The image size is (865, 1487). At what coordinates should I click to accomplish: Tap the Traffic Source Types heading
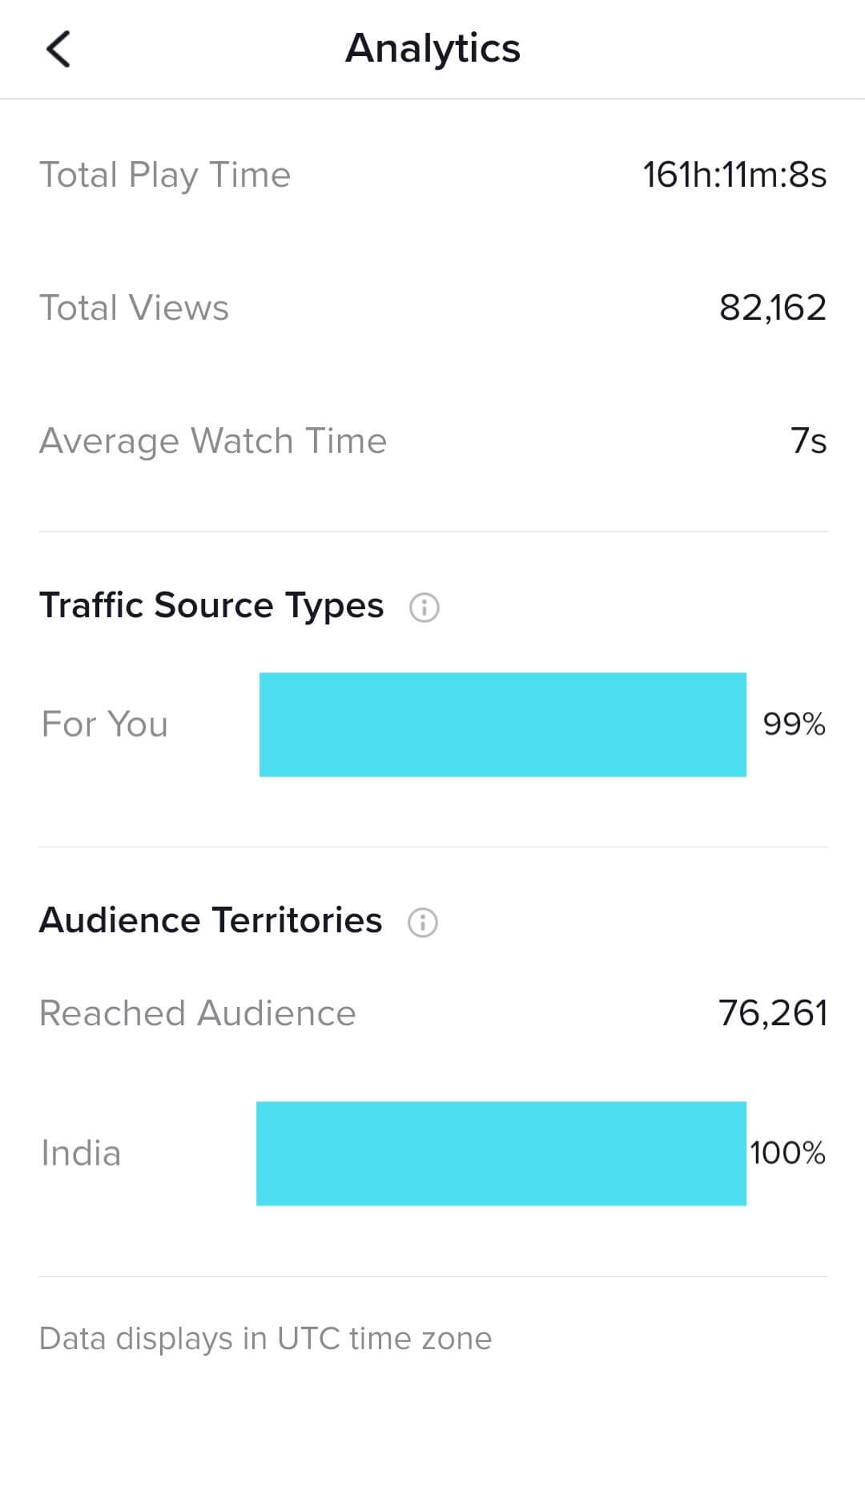(211, 605)
